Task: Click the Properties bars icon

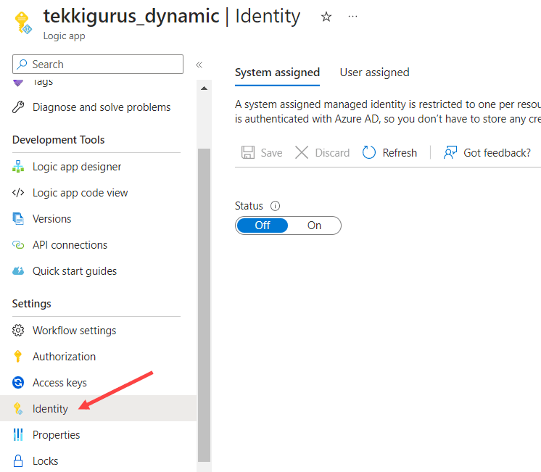Action: click(x=18, y=435)
